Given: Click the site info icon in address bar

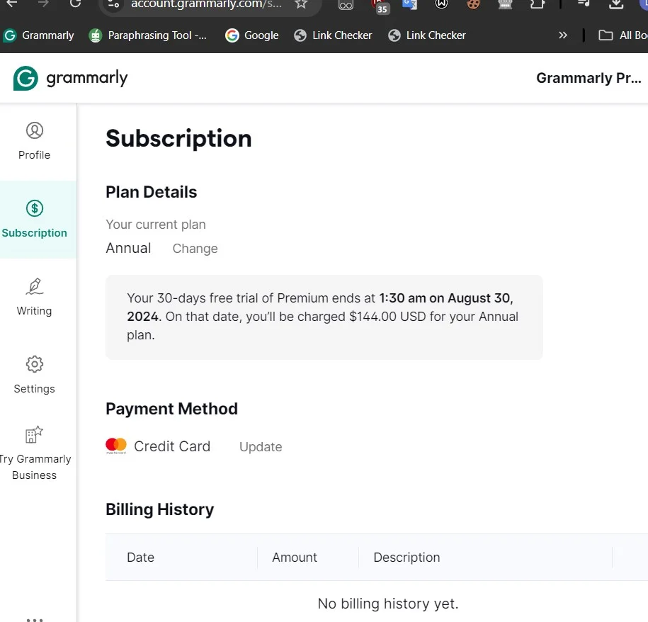Looking at the screenshot, I should tap(113, 4).
